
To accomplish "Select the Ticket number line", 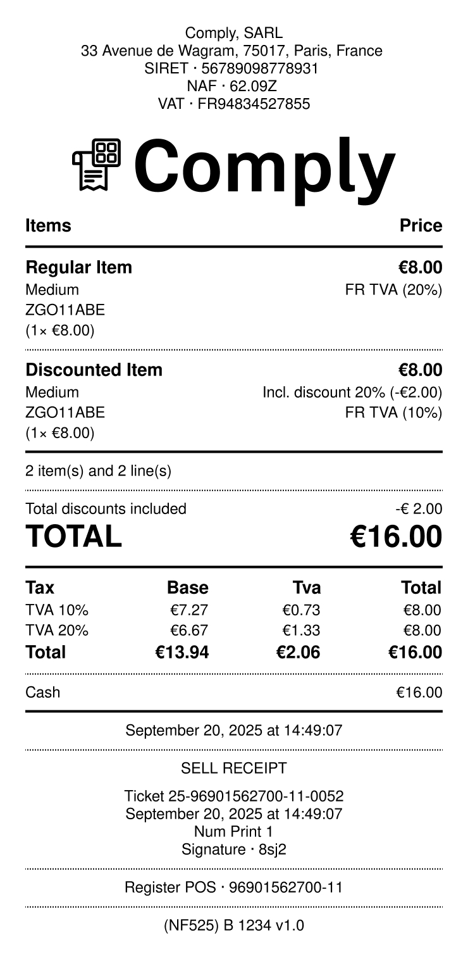I will 234,796.
